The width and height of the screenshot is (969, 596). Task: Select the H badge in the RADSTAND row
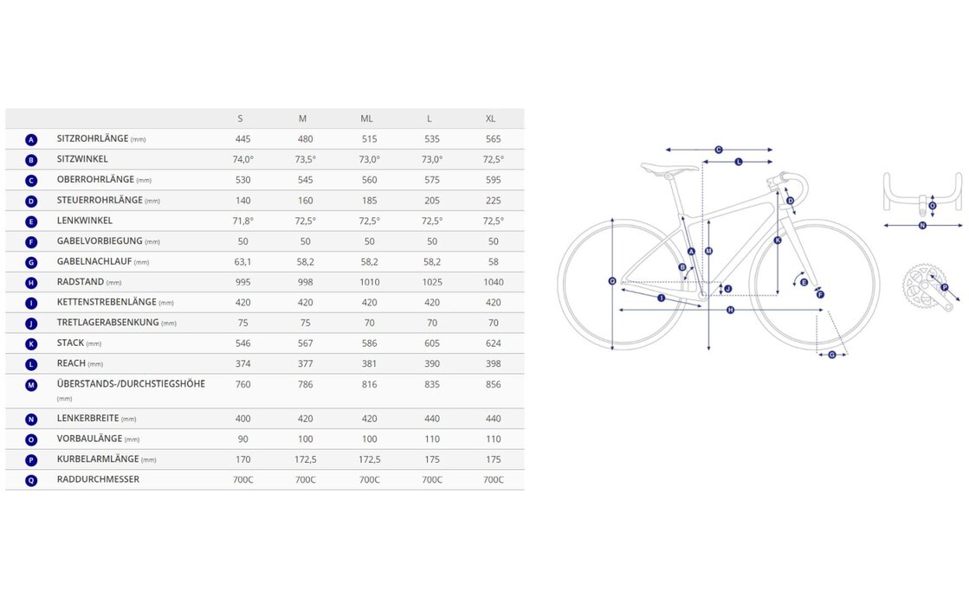click(31, 283)
